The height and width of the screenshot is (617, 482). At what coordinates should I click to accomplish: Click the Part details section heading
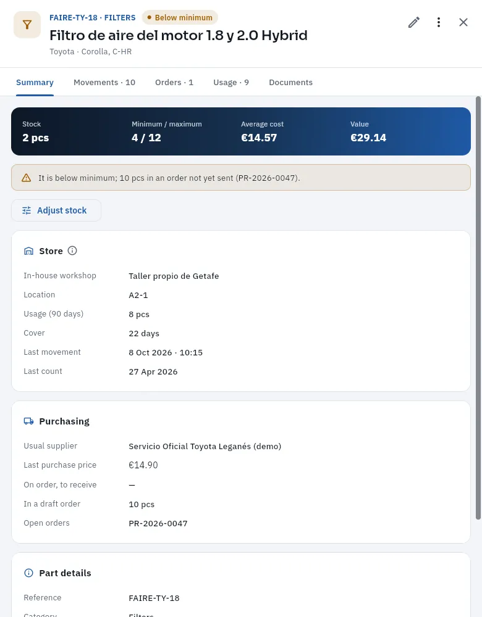(65, 573)
